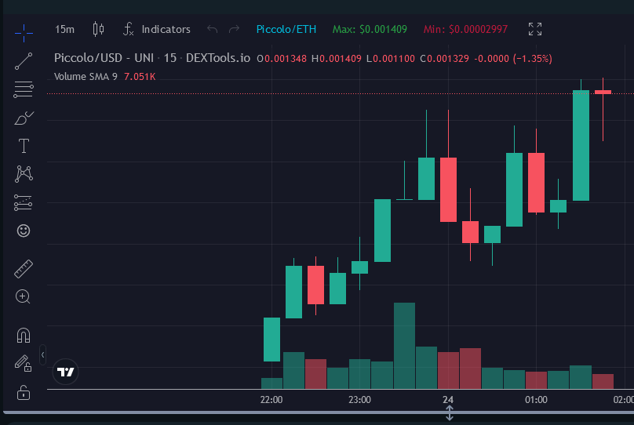Open the Indicators panel
The height and width of the screenshot is (425, 634).
coord(157,30)
